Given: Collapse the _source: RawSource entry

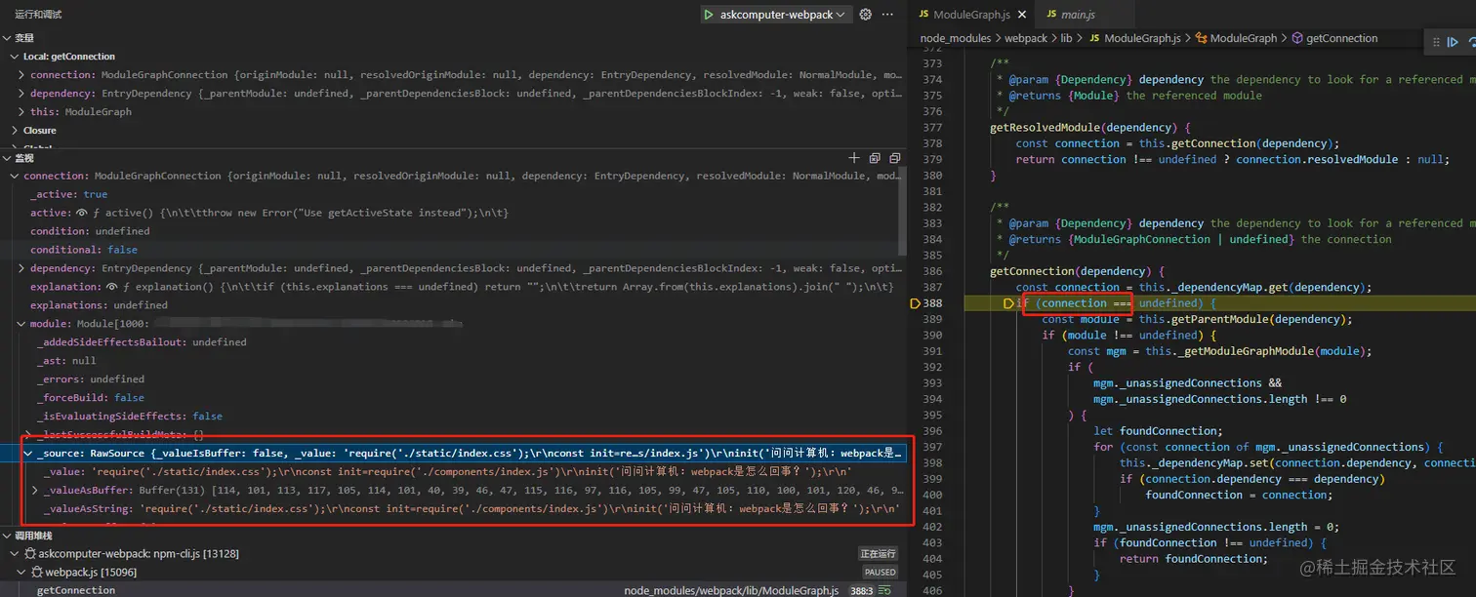Looking at the screenshot, I should (29, 454).
